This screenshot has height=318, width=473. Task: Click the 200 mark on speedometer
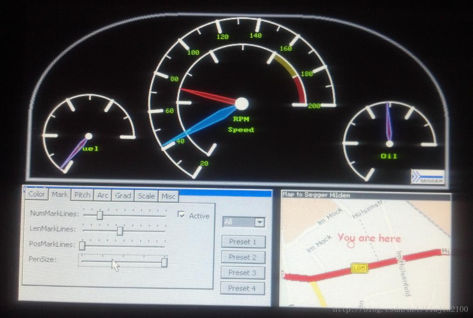[314, 106]
